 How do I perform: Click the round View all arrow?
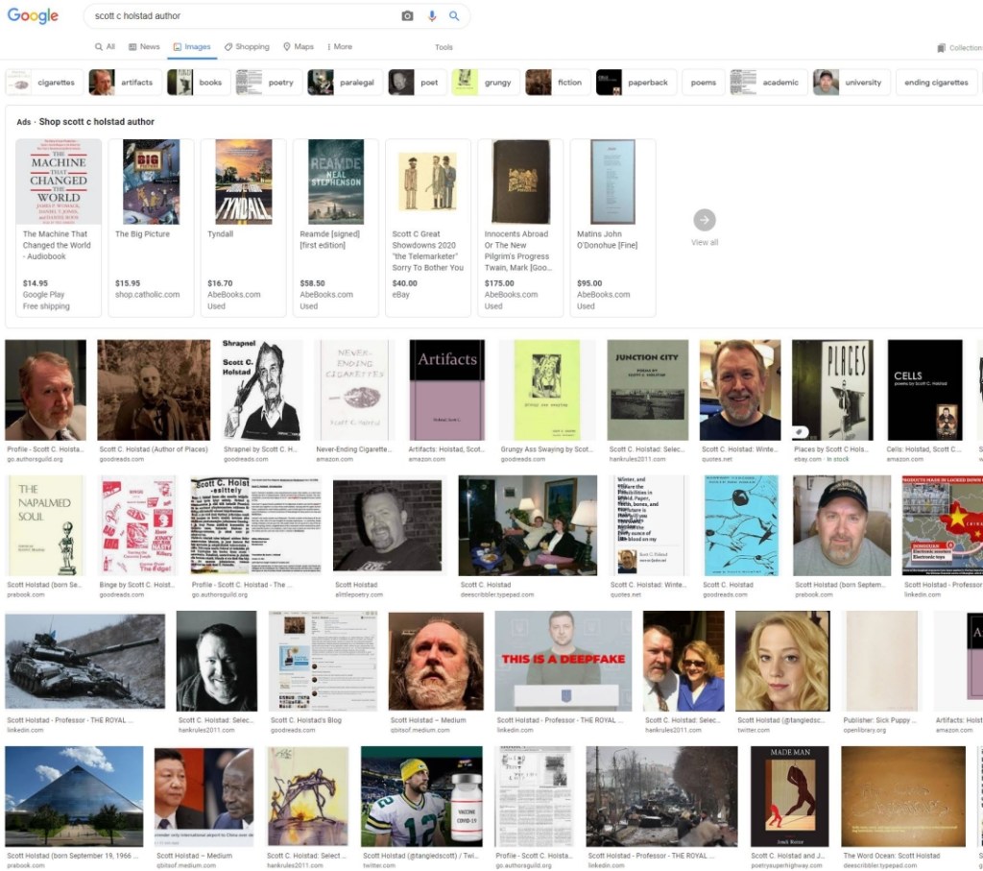tap(705, 220)
